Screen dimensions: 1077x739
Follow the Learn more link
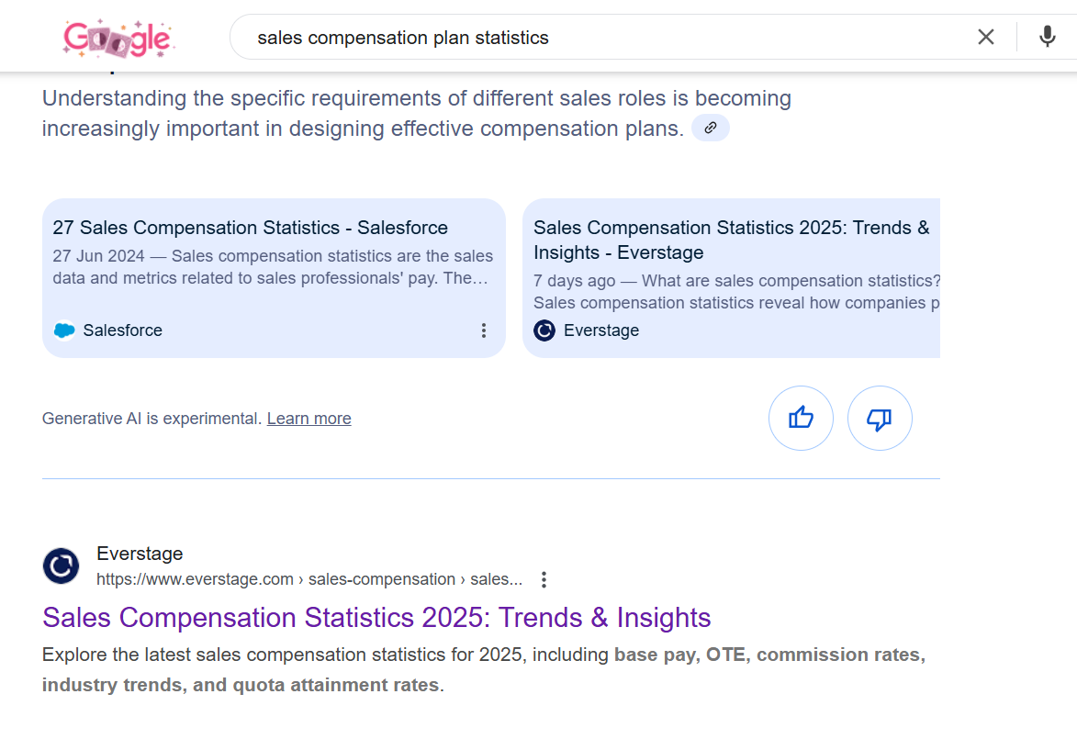coord(309,419)
